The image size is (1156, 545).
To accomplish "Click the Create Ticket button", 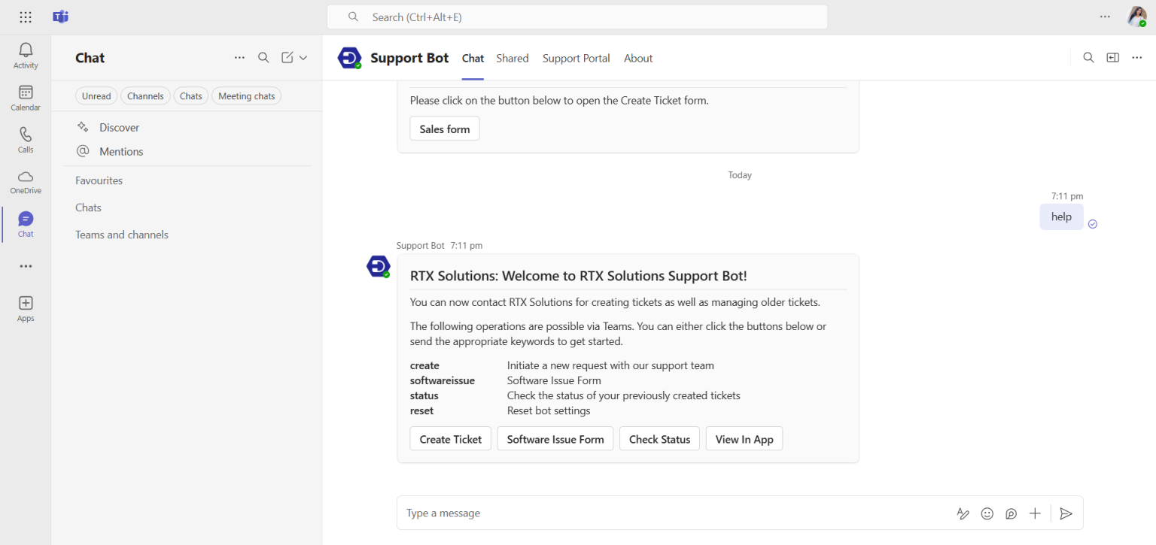I will 451,439.
